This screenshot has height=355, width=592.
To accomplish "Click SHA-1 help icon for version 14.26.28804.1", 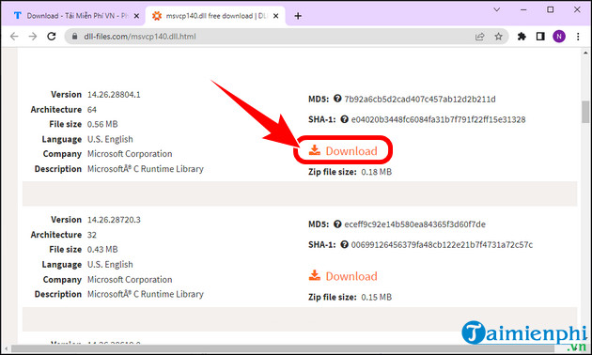I will point(344,119).
